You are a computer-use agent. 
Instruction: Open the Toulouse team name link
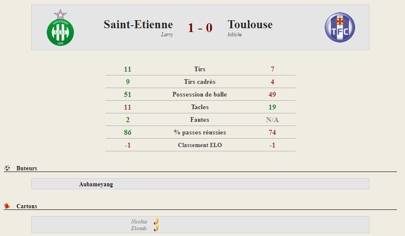pyautogui.click(x=250, y=24)
